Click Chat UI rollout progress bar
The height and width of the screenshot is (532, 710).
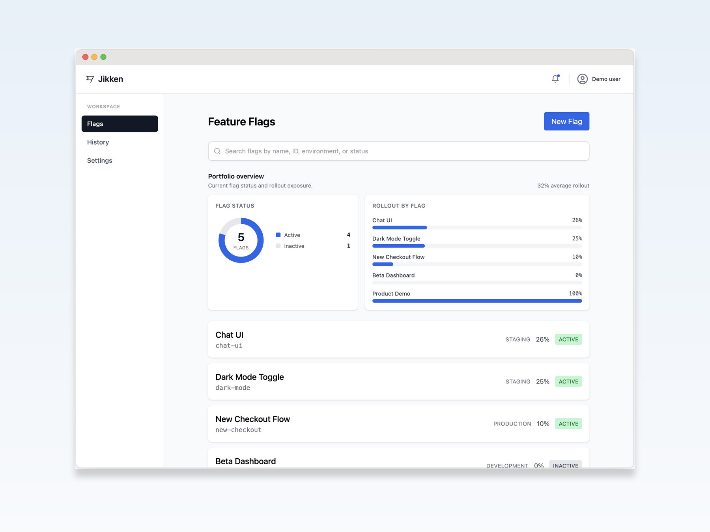click(477, 228)
